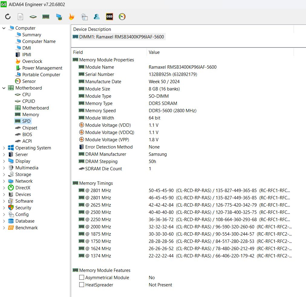Screen dimensions: 306x297
Task: Select the Memory Speed row
Action: (x=137, y=111)
